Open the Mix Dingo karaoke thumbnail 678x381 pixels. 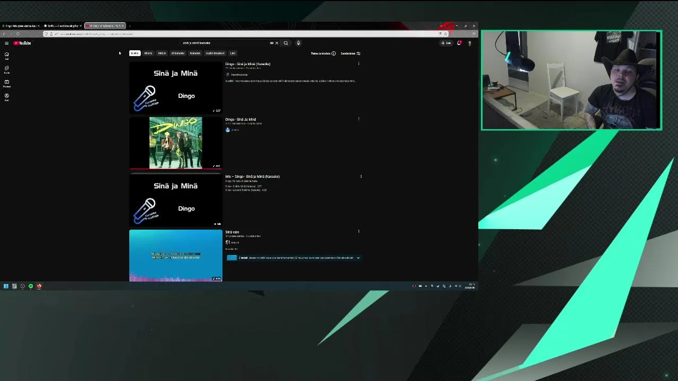(x=176, y=200)
